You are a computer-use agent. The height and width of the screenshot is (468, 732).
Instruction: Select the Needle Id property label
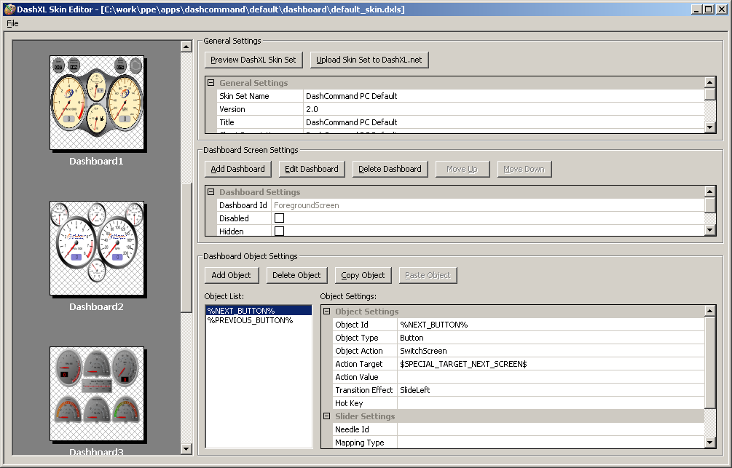[352, 429]
